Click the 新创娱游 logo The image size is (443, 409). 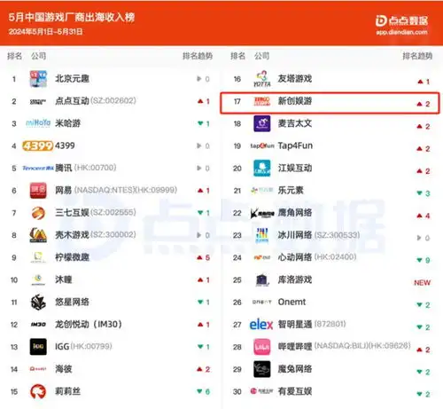click(x=262, y=101)
